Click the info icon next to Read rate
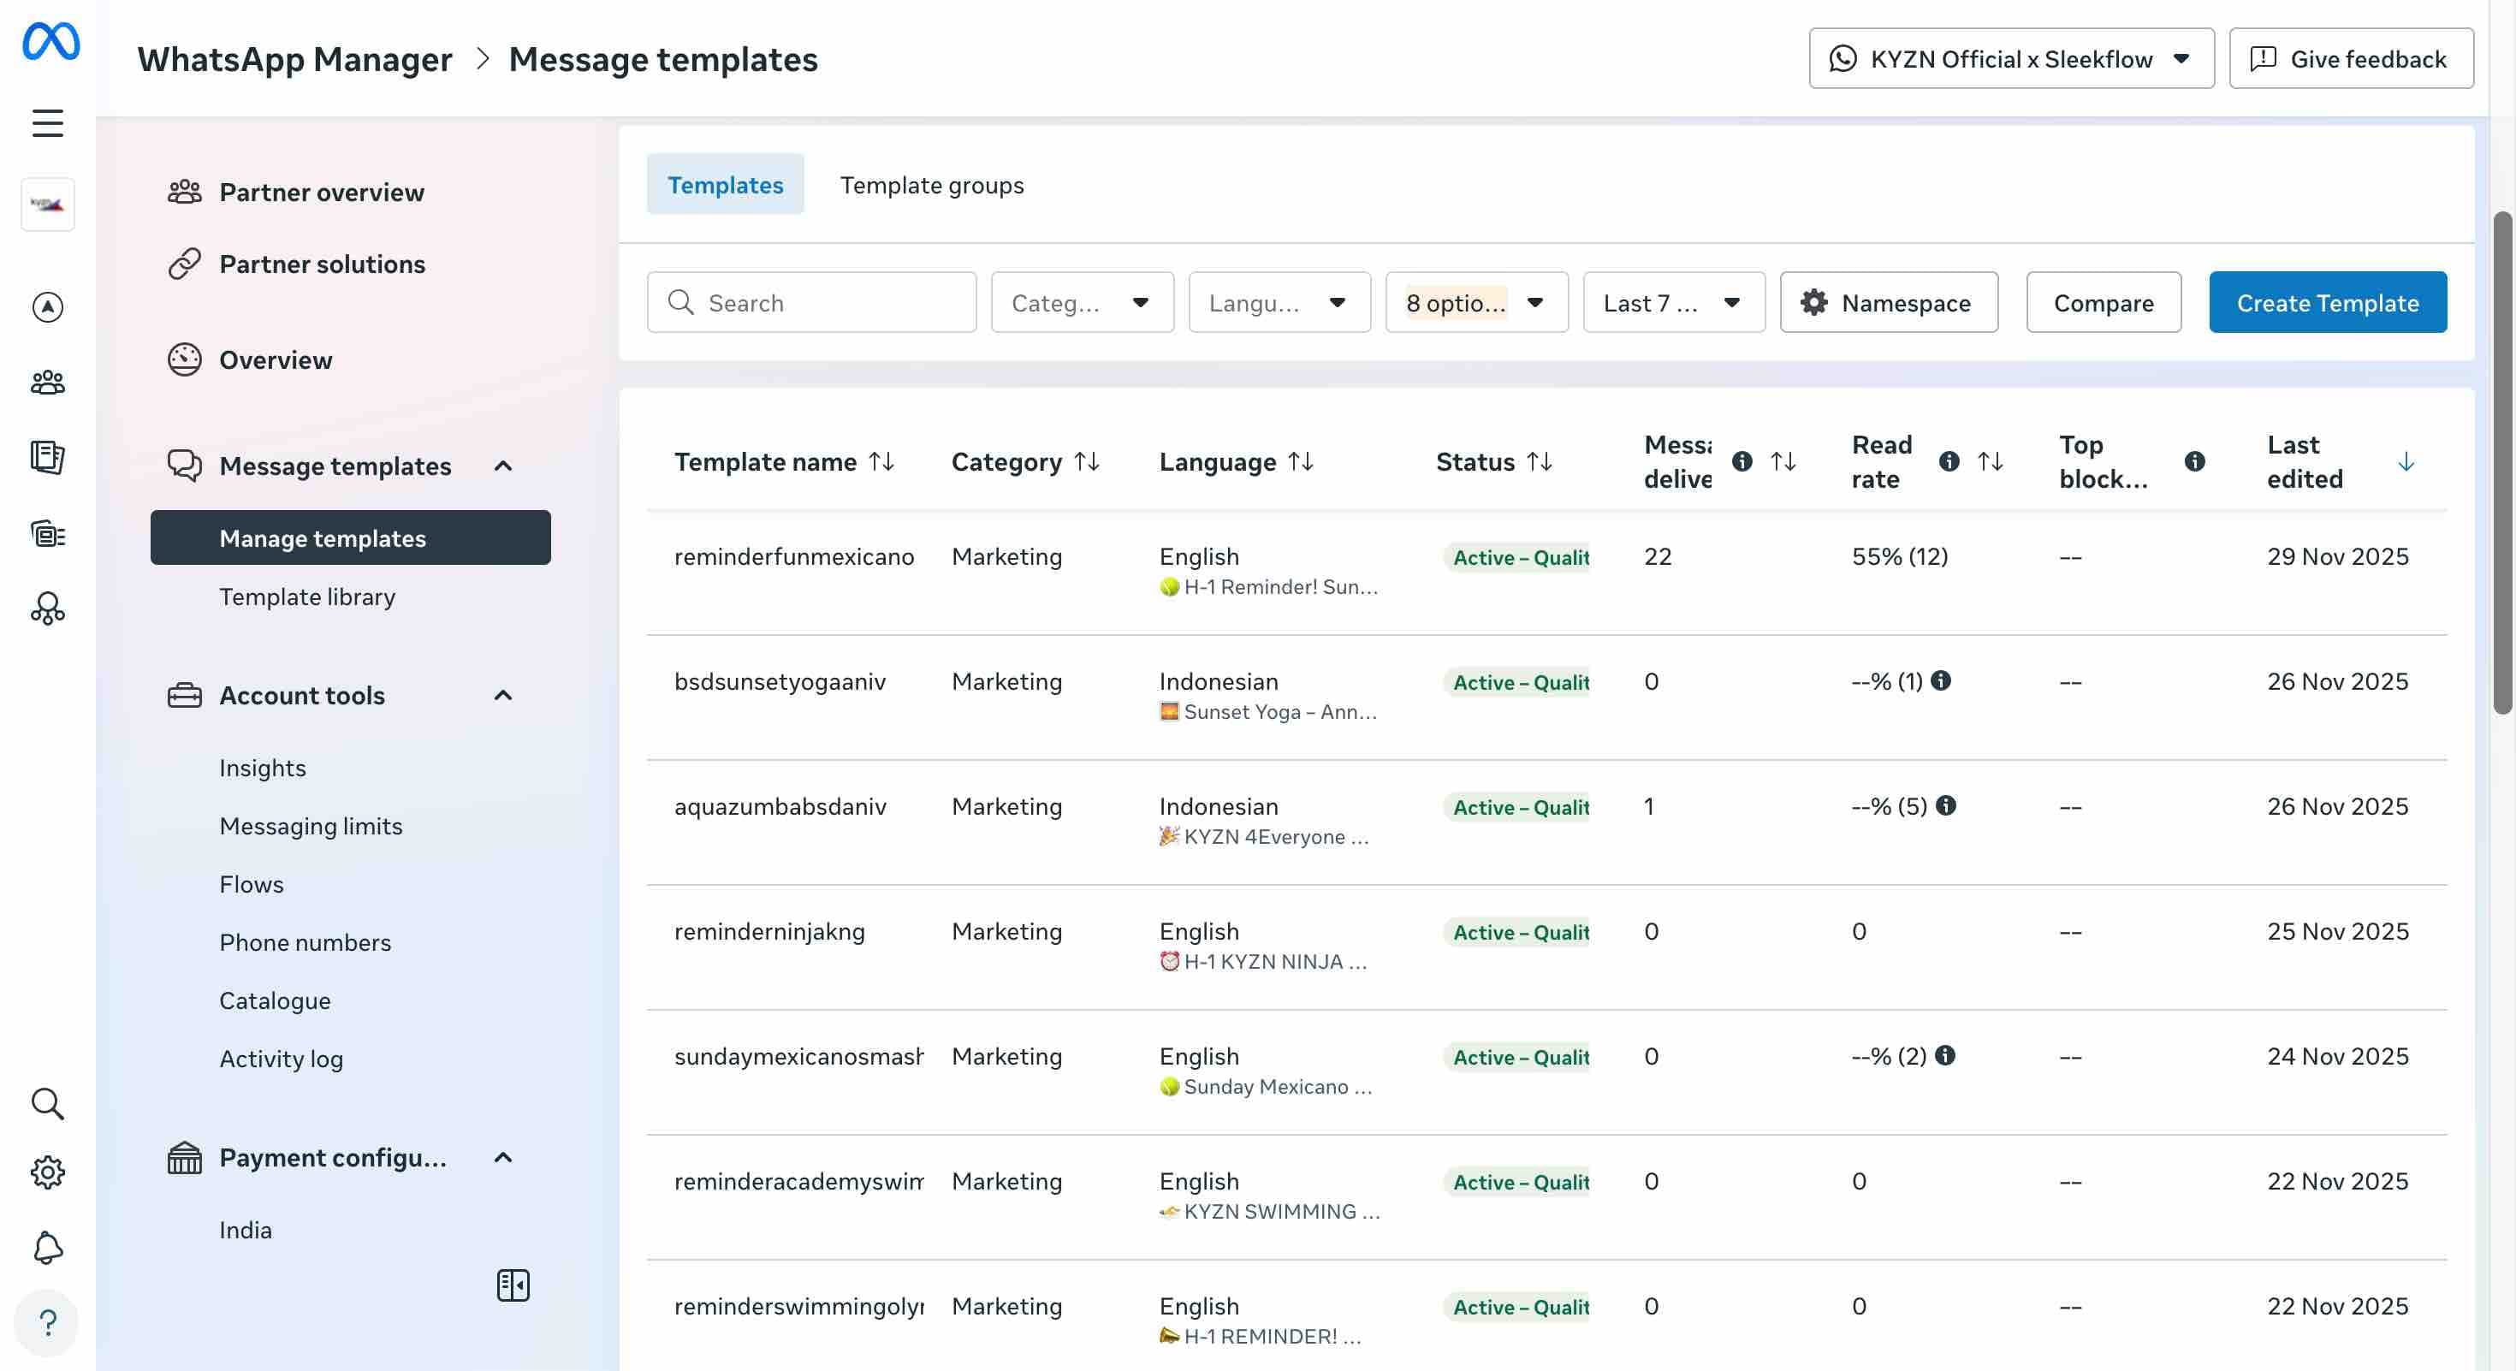 (x=1949, y=462)
